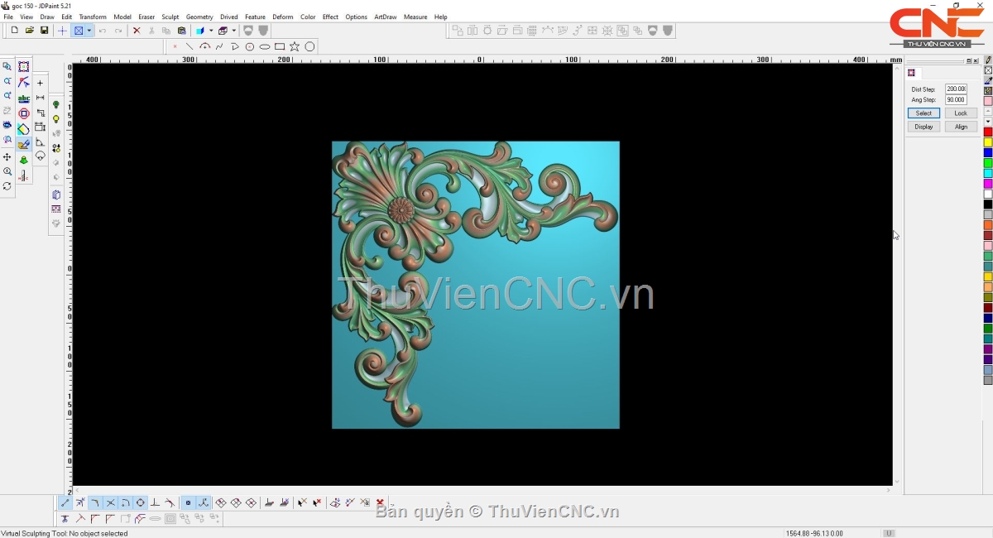Screen dimensions: 993x538
Task: Click the vertical scrollbar down arrow
Action: (x=896, y=481)
